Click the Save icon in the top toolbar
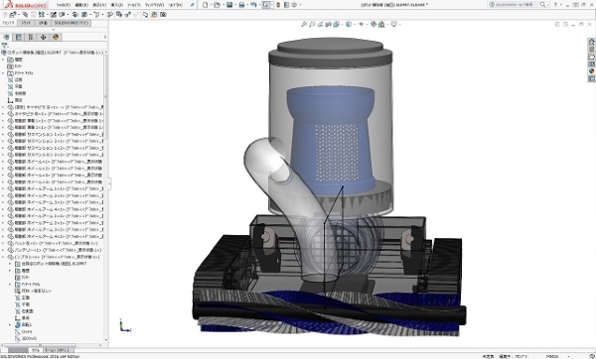 229,5
